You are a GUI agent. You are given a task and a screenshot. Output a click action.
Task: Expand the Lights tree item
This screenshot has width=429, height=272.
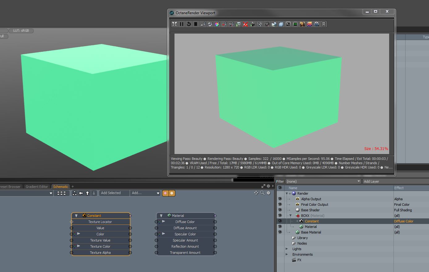click(287, 249)
